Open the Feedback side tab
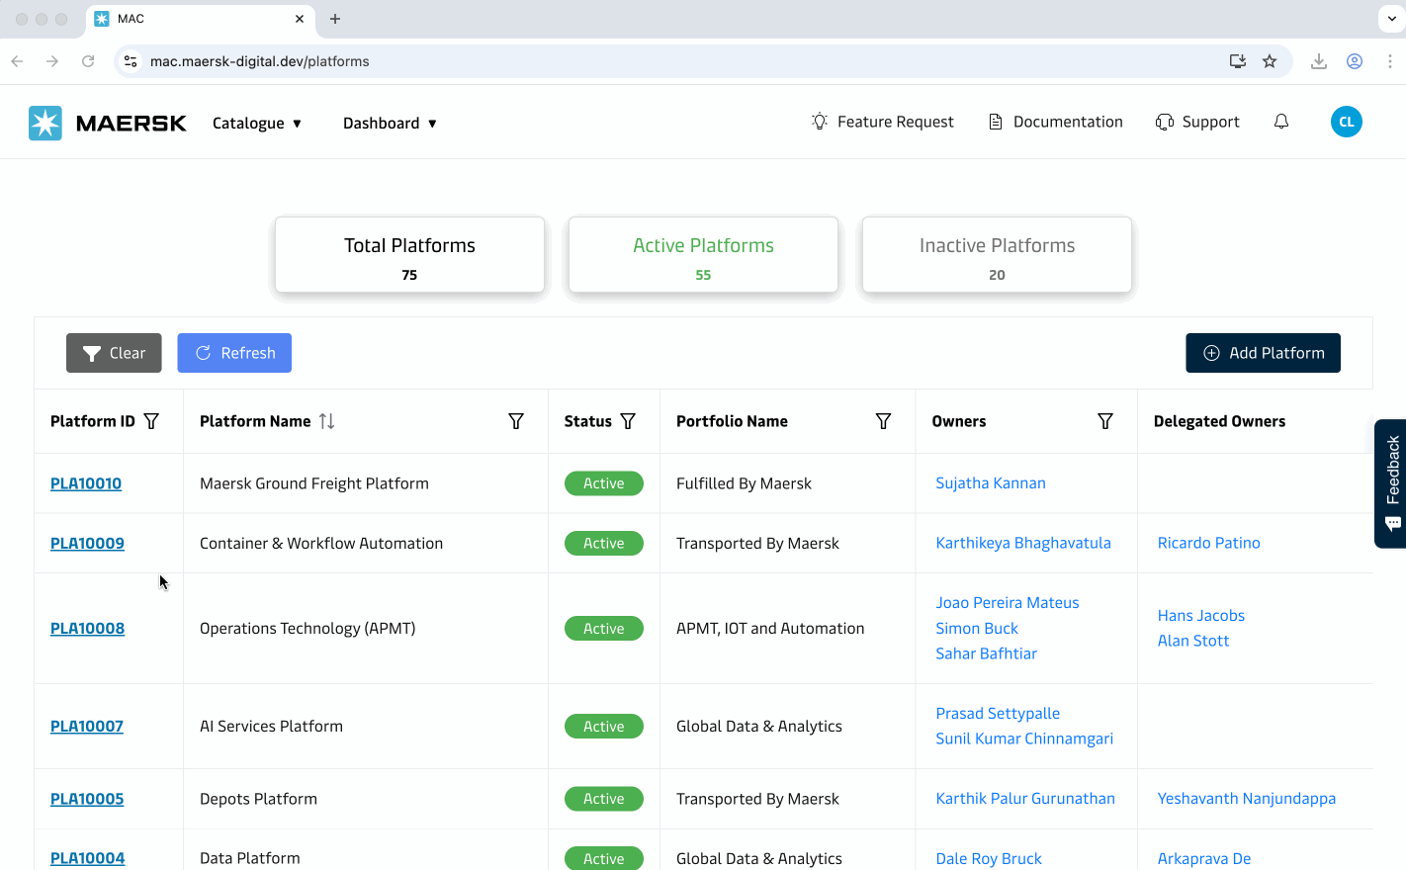Viewport: 1406px width, 870px height. pos(1390,483)
